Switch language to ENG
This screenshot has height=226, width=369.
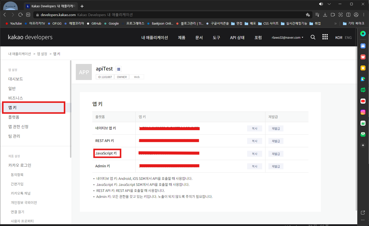(348, 38)
